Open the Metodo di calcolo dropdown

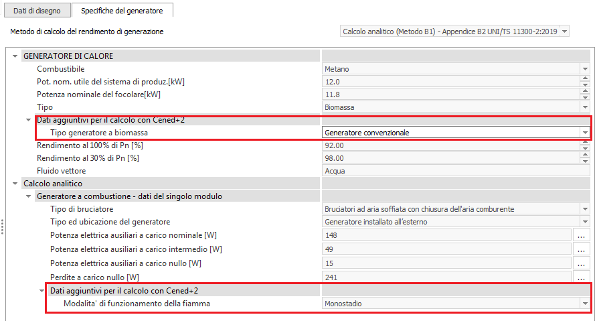coord(564,31)
